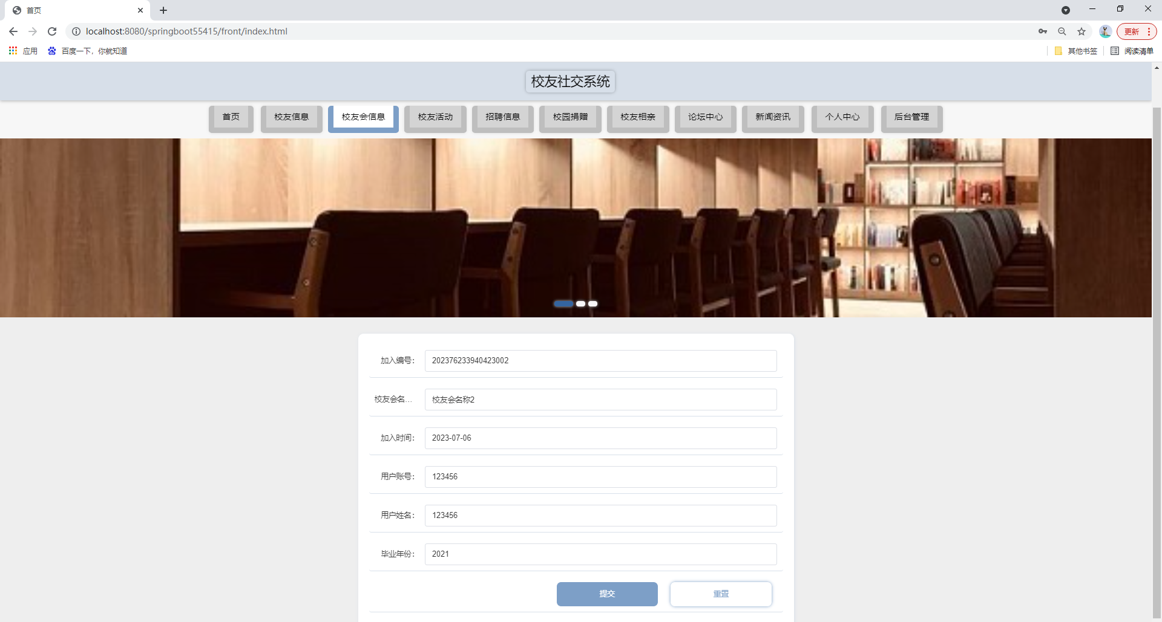Open the saved passwords key icon
The image size is (1162, 622).
click(1042, 31)
